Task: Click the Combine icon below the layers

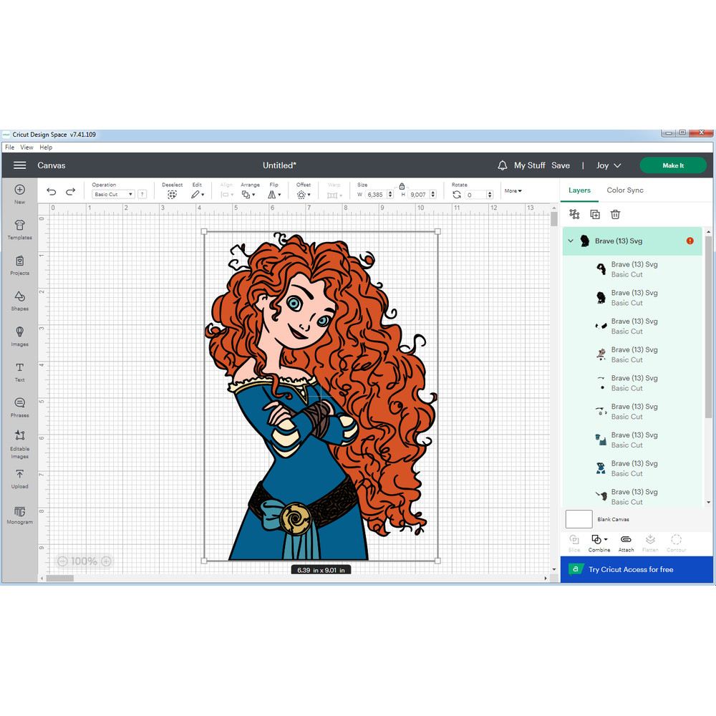Action: (599, 541)
